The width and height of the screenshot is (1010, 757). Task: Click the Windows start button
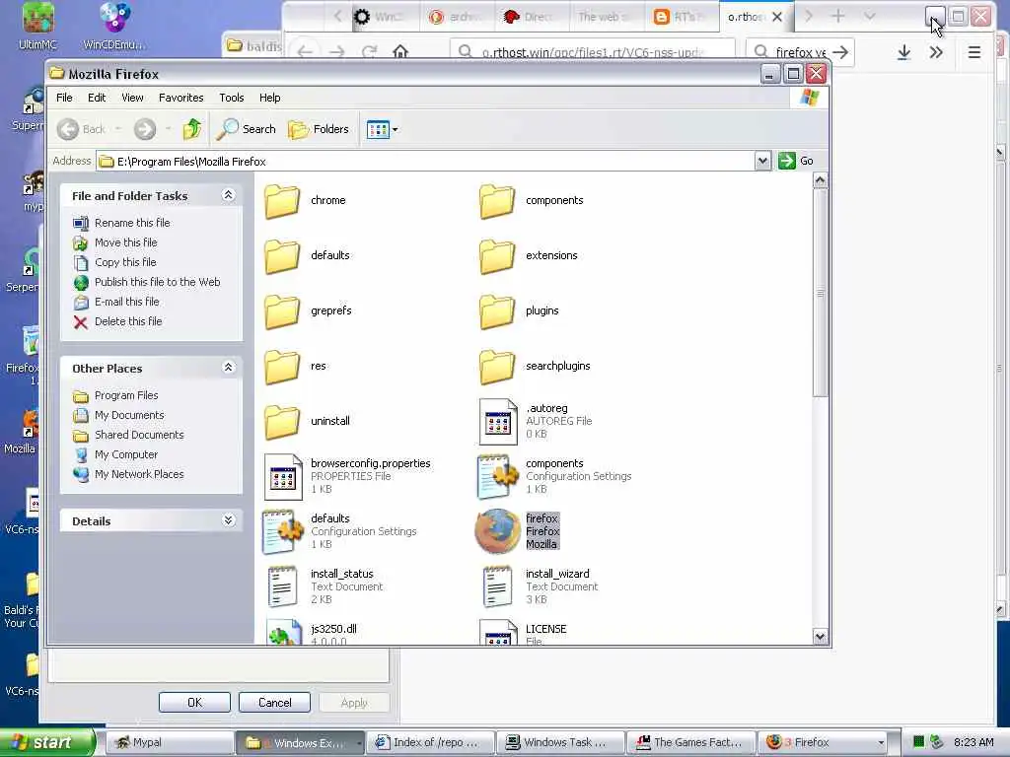tap(46, 743)
